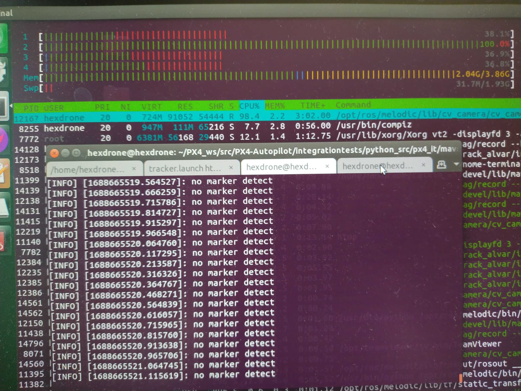Viewport: 521px width, 391px height.
Task: Sort htop by MEM% column
Action: (275, 106)
